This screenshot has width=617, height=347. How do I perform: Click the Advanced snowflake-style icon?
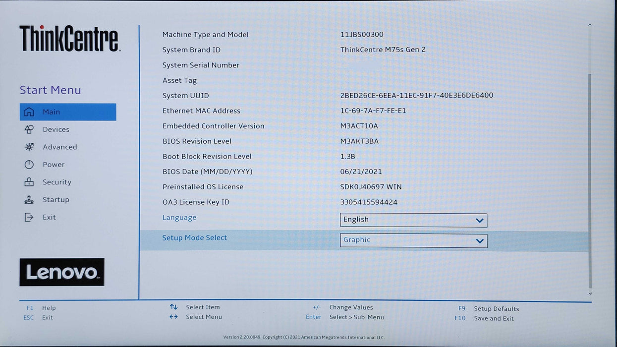pyautogui.click(x=29, y=147)
